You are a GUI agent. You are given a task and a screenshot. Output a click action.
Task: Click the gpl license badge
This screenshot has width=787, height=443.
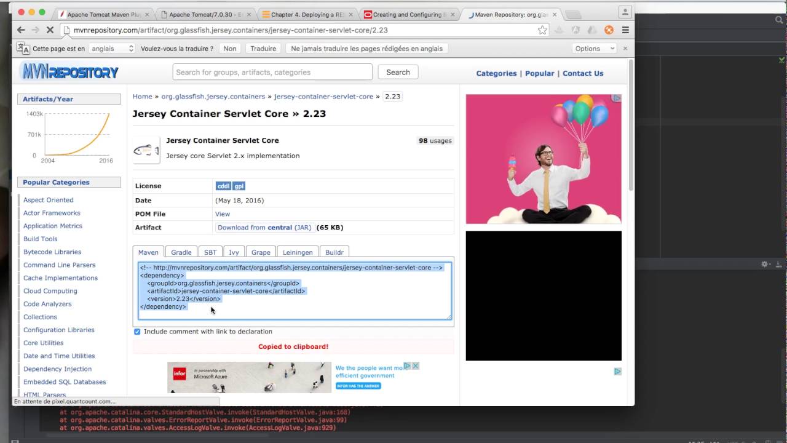(239, 186)
